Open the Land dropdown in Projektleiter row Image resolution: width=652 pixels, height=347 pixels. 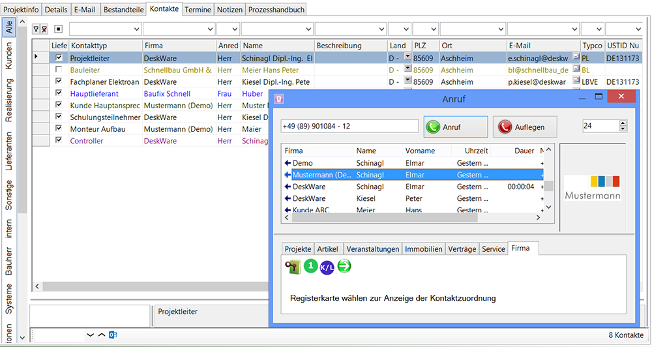[x=407, y=57]
